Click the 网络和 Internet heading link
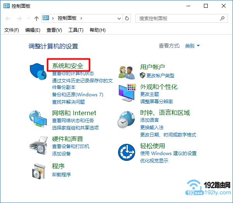 pos(74,113)
